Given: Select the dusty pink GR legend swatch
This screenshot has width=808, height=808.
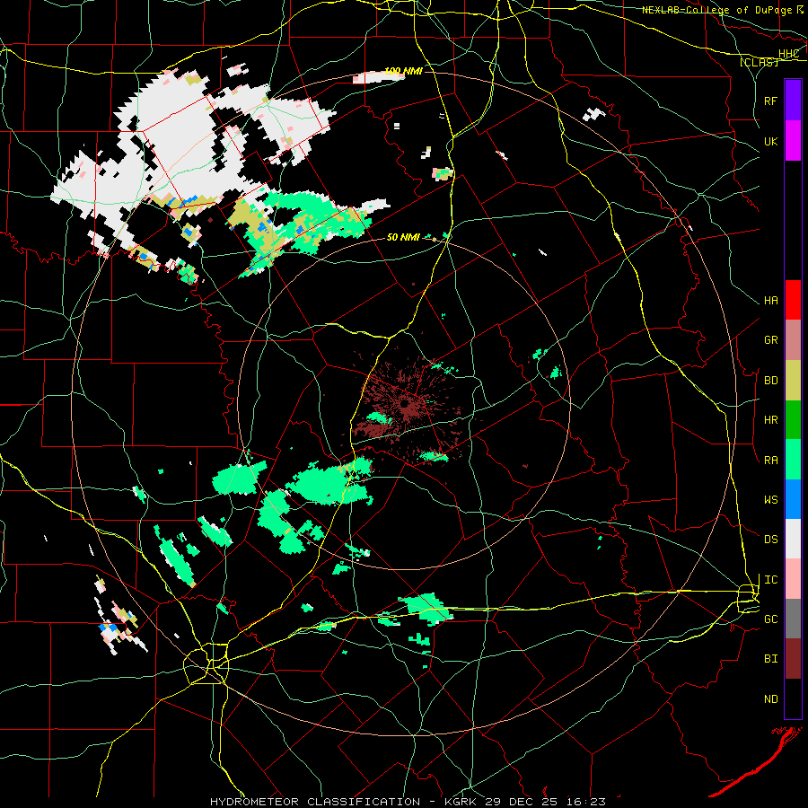Looking at the screenshot, I should point(793,339).
